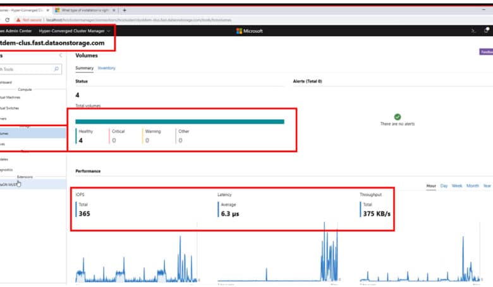This screenshot has width=493, height=287.
Task: Click the Microsoft logo in the header
Action: (250, 31)
